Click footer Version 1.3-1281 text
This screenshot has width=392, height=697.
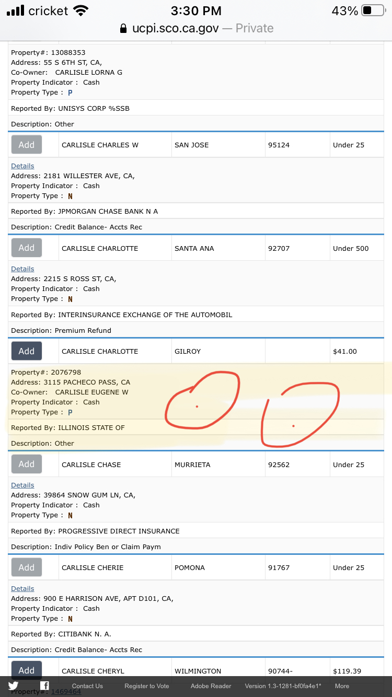click(283, 686)
